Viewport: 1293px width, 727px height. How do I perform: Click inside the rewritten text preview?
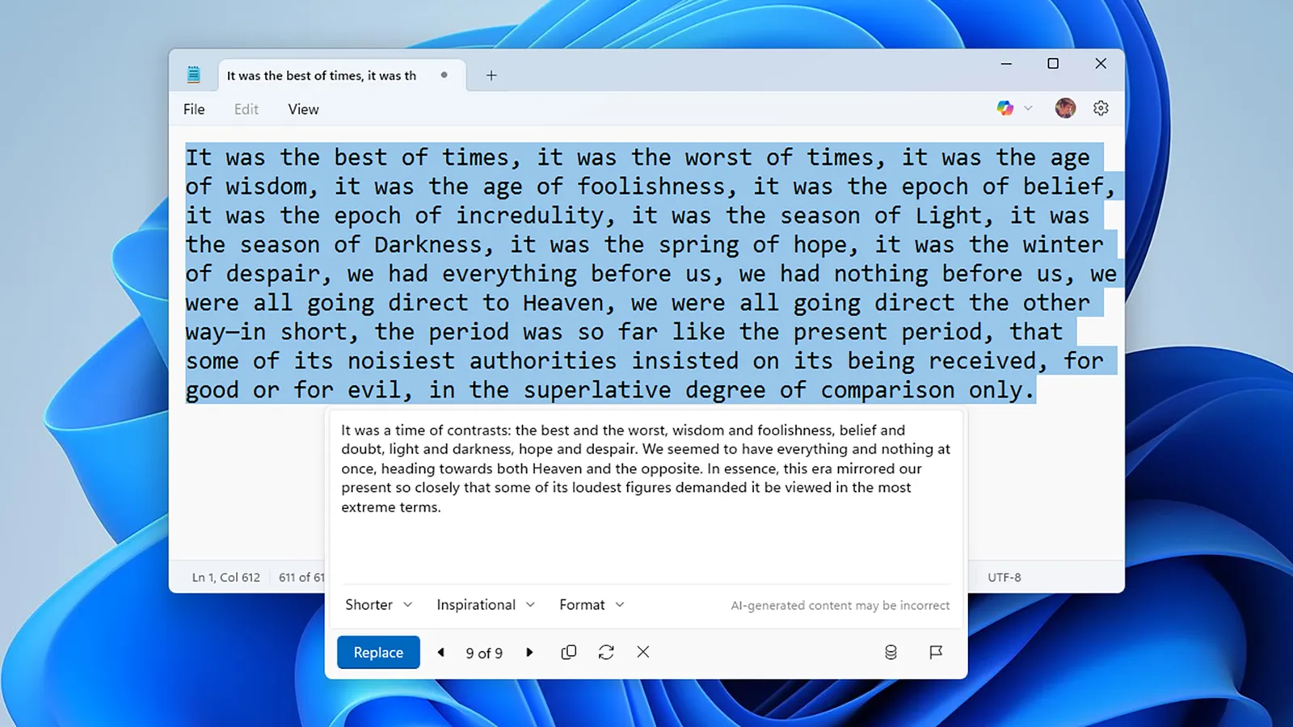pyautogui.click(x=646, y=469)
